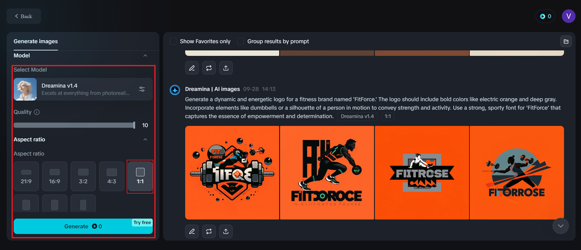The height and width of the screenshot is (250, 581).
Task: Select the 4:3 aspect ratio
Action: pos(112,176)
